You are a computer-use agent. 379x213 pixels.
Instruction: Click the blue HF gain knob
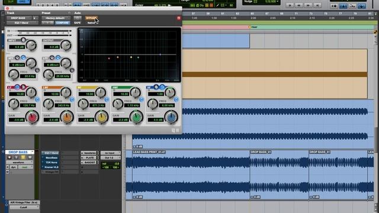coord(171,117)
